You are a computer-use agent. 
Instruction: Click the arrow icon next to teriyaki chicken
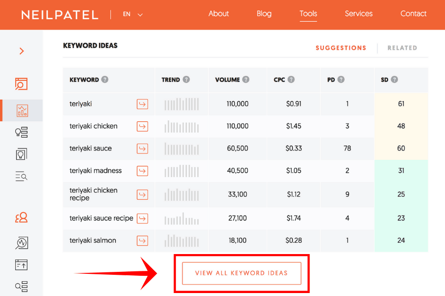[x=142, y=126]
